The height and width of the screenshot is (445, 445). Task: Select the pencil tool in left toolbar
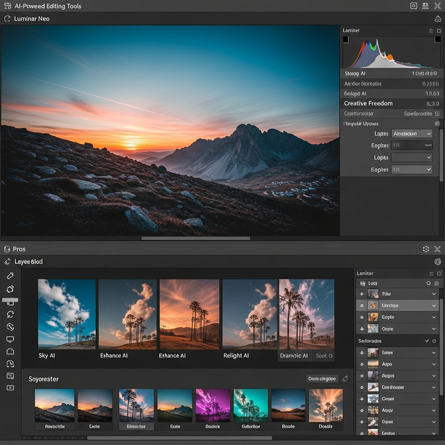pos(10,276)
